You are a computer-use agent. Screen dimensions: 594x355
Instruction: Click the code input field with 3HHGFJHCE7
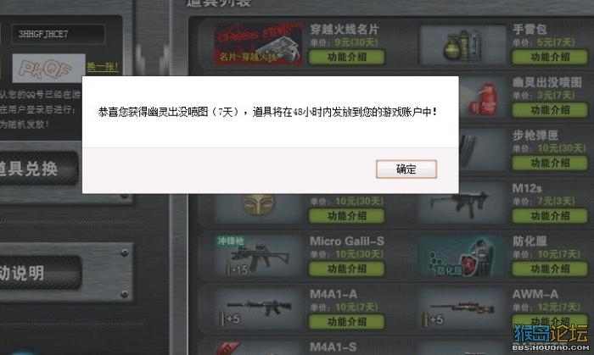[x=58, y=34]
